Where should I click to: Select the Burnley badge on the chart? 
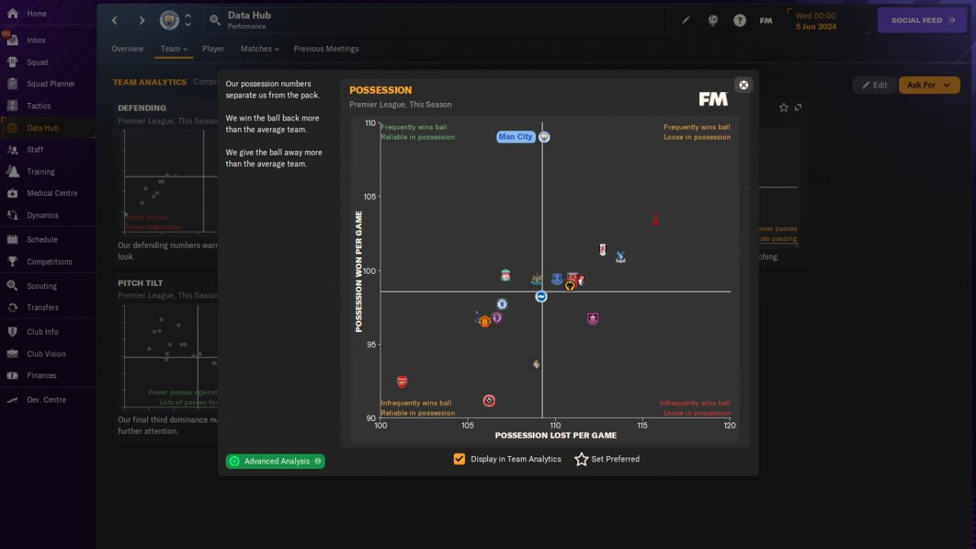pyautogui.click(x=592, y=319)
